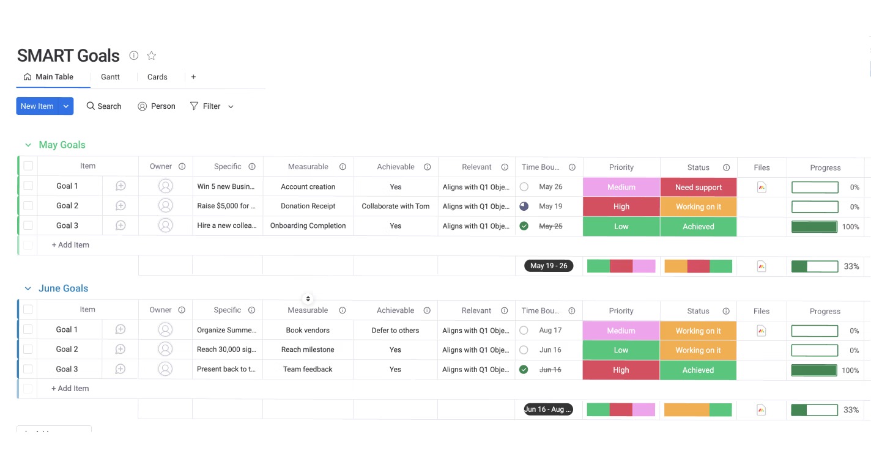Collapse the June Goals group
Screen dimensions: 871x476
pos(28,288)
